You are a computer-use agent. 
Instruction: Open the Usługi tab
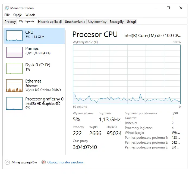click(x=131, y=22)
